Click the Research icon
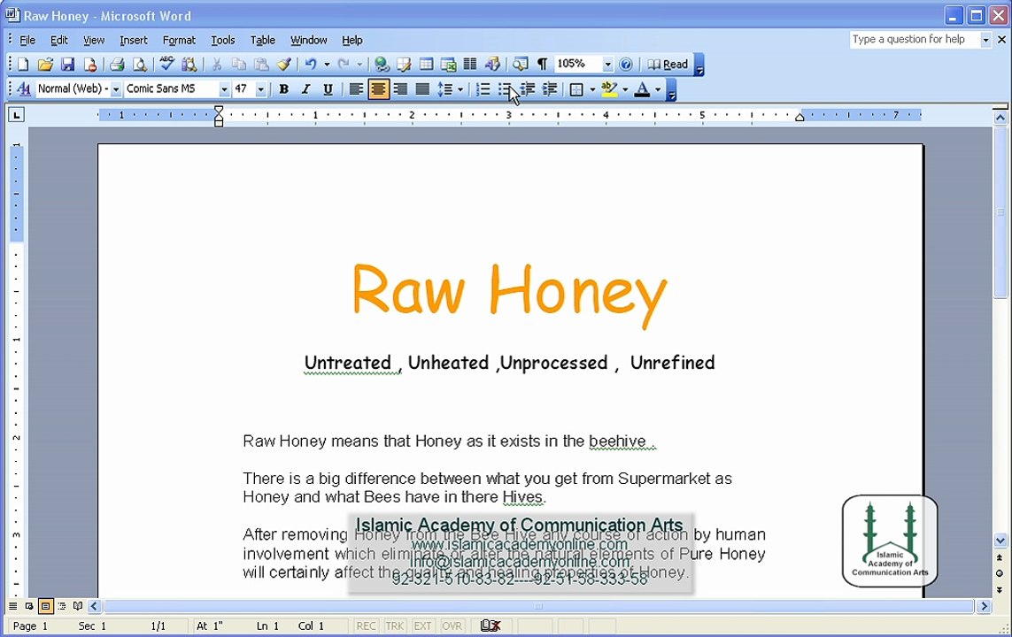 [x=189, y=65]
